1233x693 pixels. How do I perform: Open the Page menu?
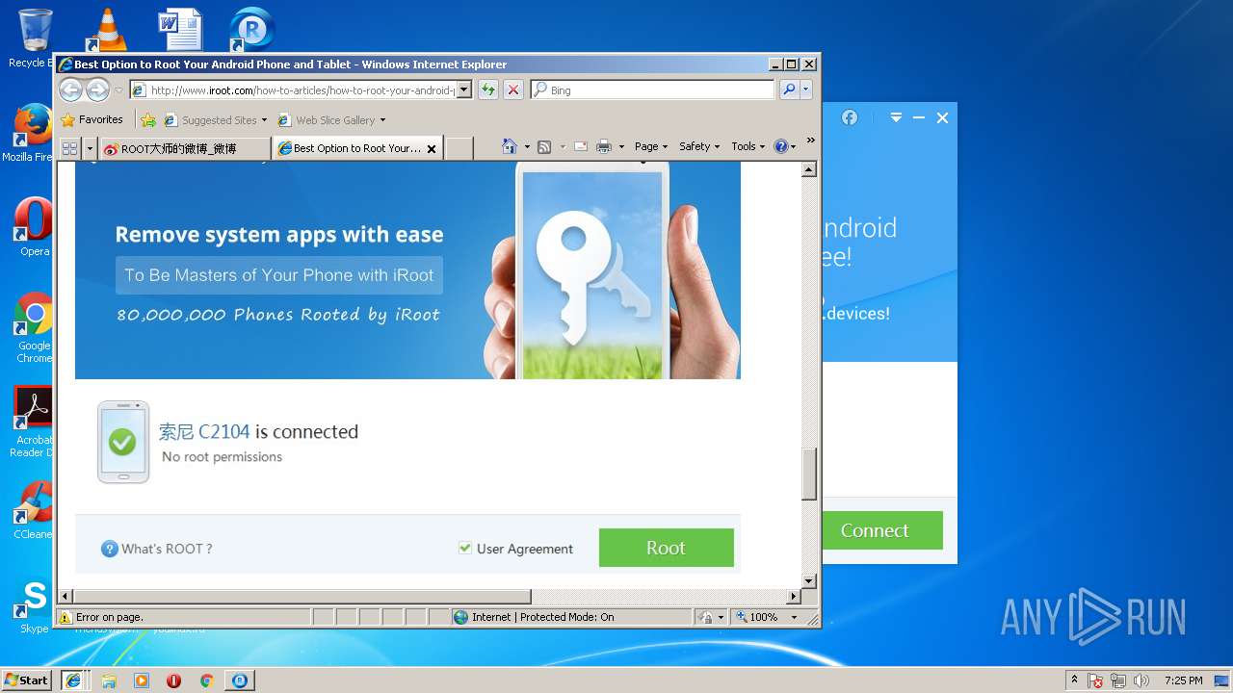[x=651, y=146]
